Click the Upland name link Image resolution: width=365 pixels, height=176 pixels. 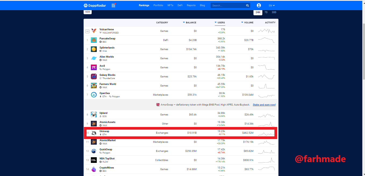pyautogui.click(x=103, y=113)
